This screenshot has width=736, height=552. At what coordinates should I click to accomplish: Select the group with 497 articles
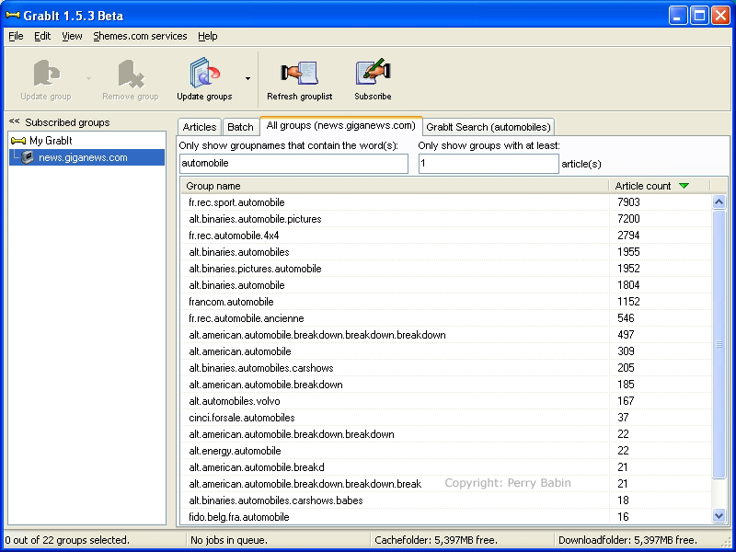point(446,335)
